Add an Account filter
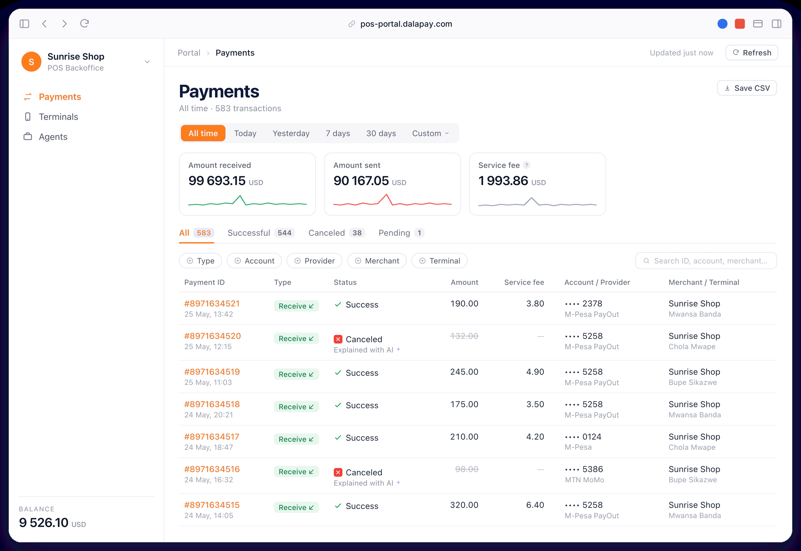 point(254,260)
